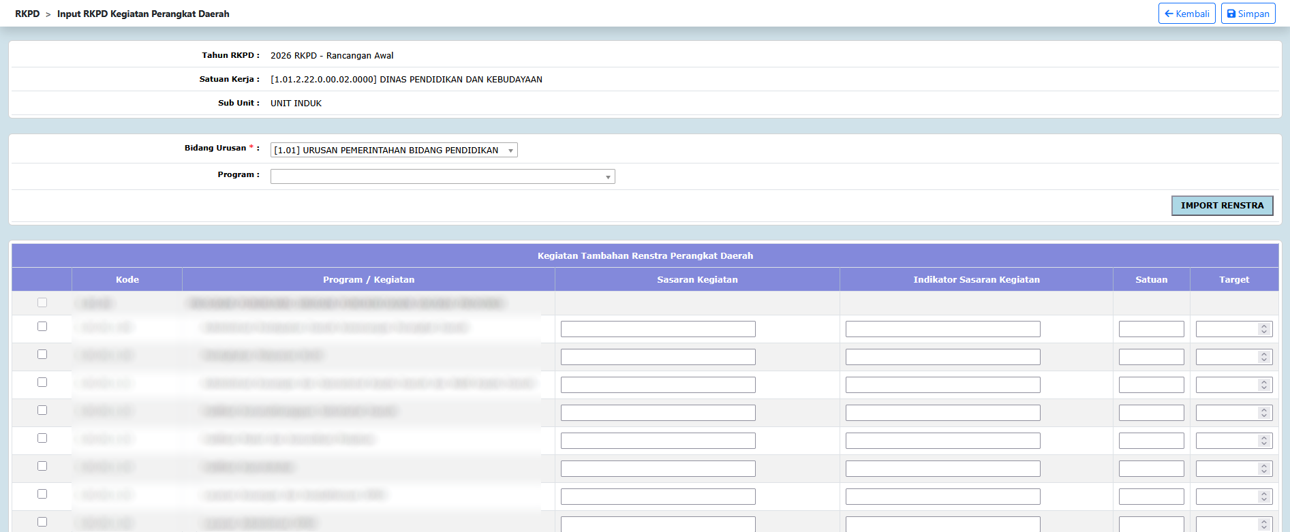Tick the checkbox of the fifth kegiatan row
Image resolution: width=1290 pixels, height=532 pixels.
point(42,438)
